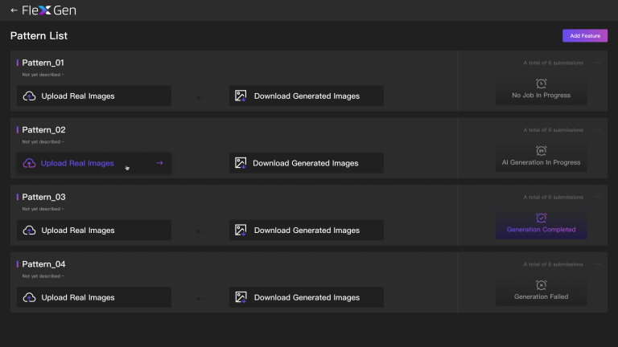Click the image download icon in Pattern_02
The height and width of the screenshot is (347, 618).
240,163
